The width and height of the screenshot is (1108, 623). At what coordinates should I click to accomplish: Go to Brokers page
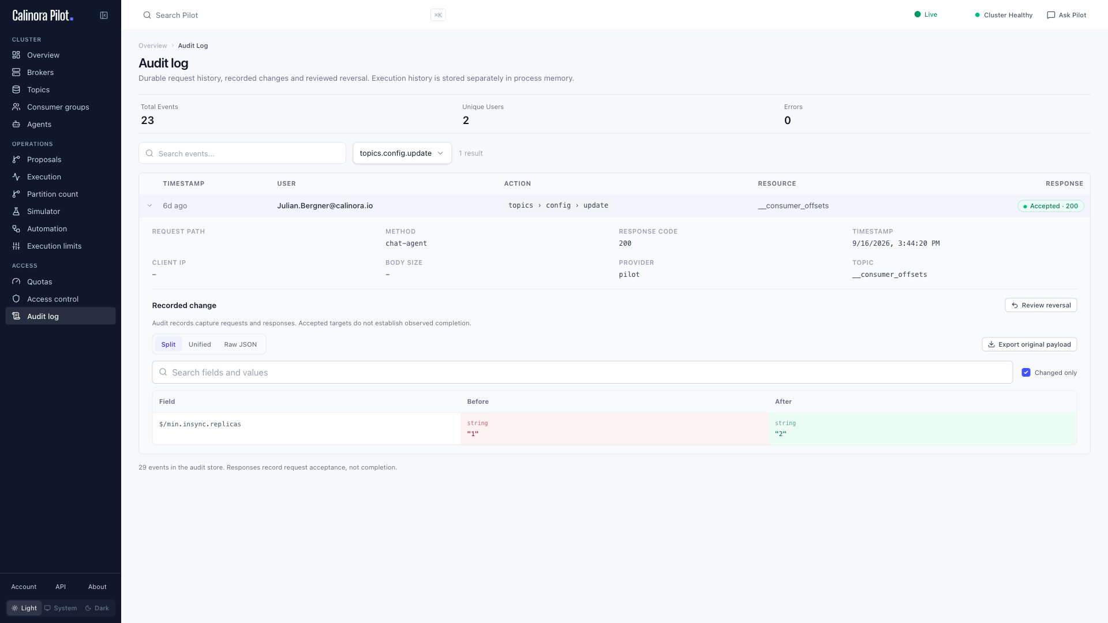[x=61, y=72]
